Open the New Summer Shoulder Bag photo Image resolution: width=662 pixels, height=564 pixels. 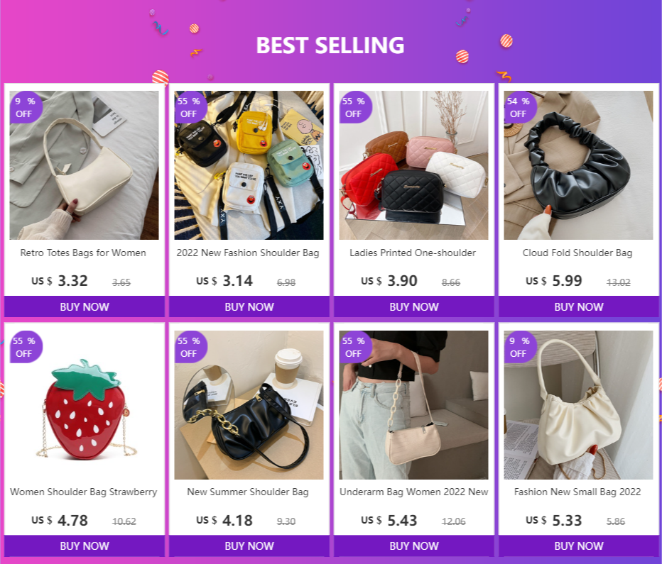tap(249, 404)
